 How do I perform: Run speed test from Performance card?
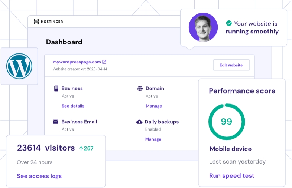232,175
